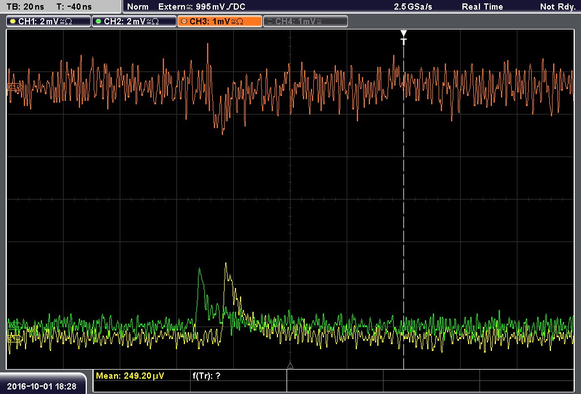Click the yellow CH1 ground level marker
This screenshot has height=394, width=581.
(x=14, y=339)
